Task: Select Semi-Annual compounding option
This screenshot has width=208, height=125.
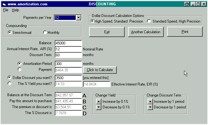Action: (x=9, y=32)
